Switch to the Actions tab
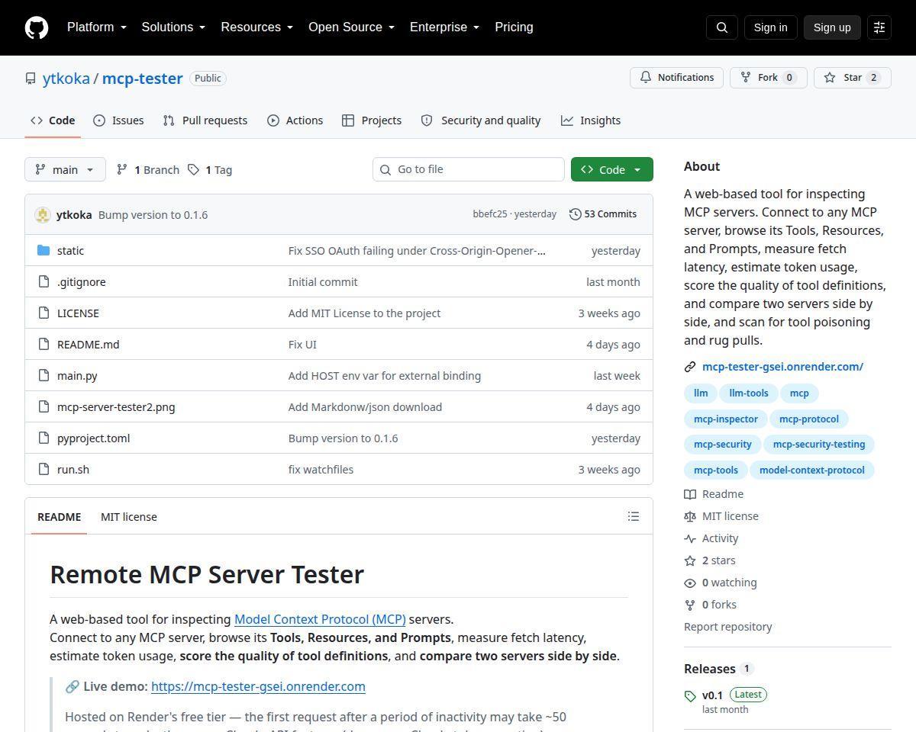Viewport: 916px width, 732px height. click(295, 120)
